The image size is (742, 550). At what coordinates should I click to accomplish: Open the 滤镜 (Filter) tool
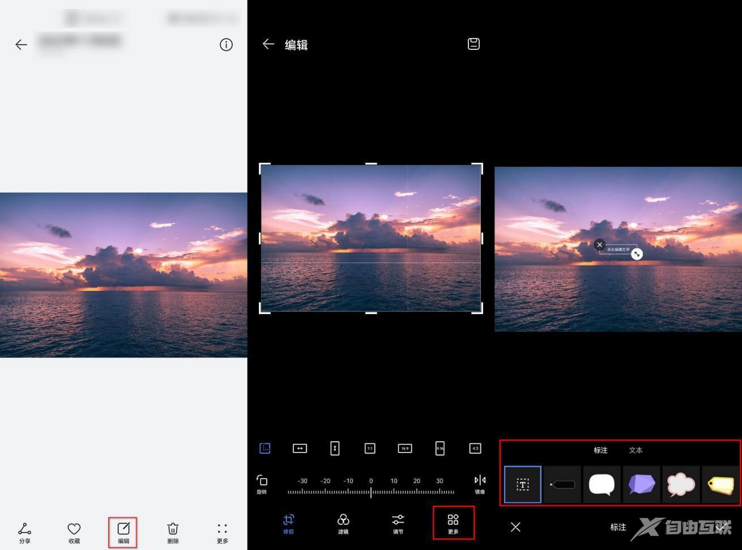(x=343, y=523)
